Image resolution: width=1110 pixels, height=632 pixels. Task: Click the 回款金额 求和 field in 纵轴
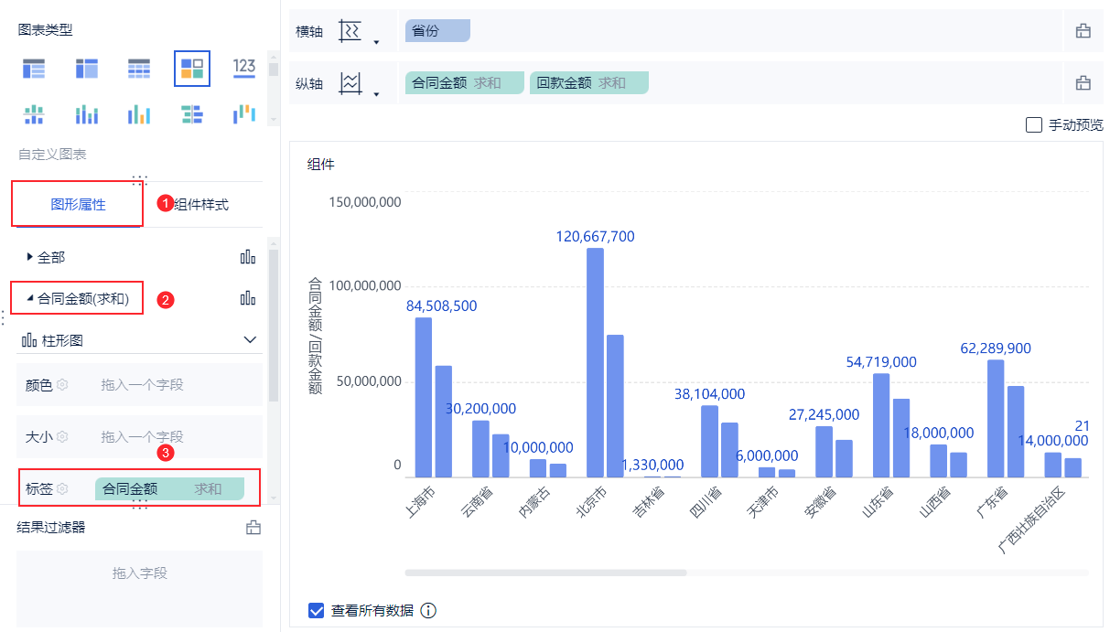click(x=588, y=83)
